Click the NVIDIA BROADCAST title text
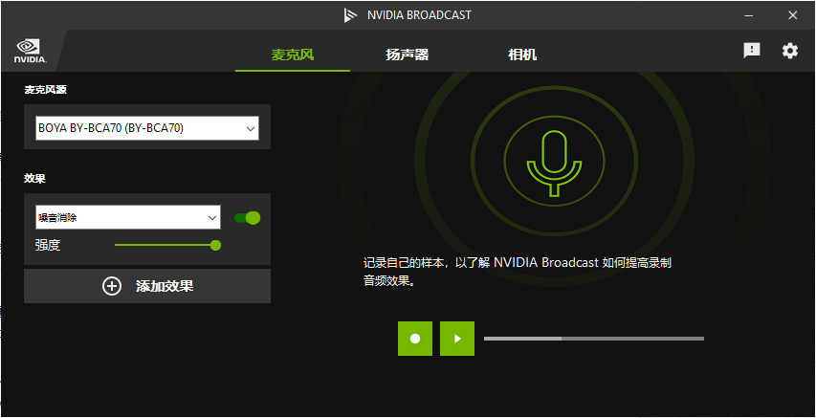 pyautogui.click(x=419, y=15)
